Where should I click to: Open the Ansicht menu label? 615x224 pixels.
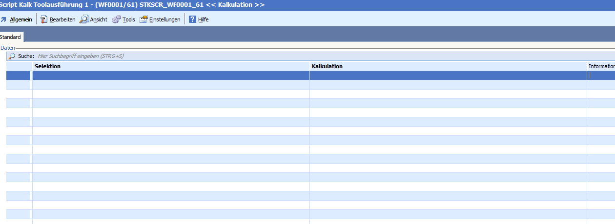click(99, 19)
